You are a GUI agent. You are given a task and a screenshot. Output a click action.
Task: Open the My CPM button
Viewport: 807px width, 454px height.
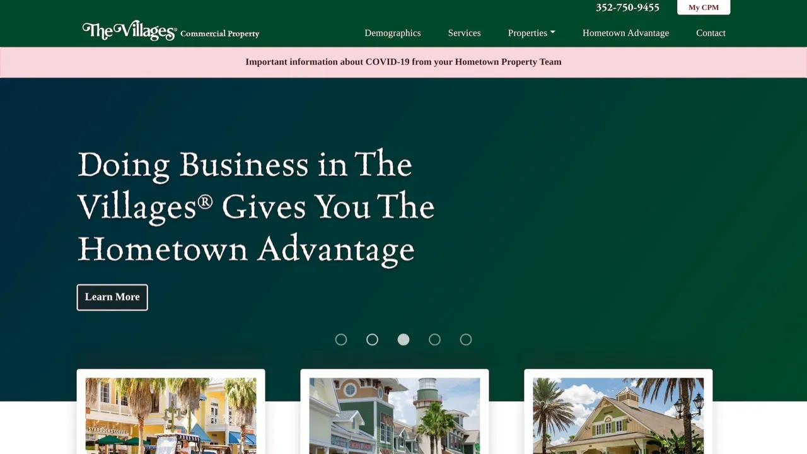pos(704,8)
